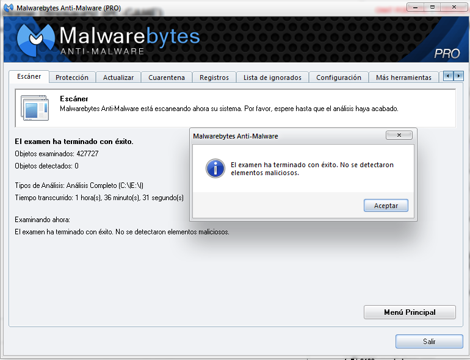The height and width of the screenshot is (360, 470).
Task: Open the Cuarentena tab
Action: pyautogui.click(x=167, y=77)
